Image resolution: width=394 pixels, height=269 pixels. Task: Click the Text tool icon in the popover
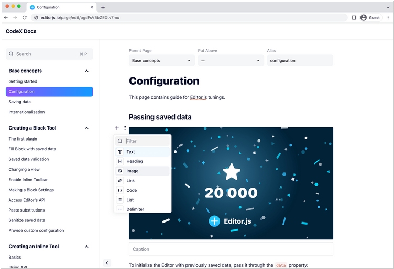click(120, 152)
